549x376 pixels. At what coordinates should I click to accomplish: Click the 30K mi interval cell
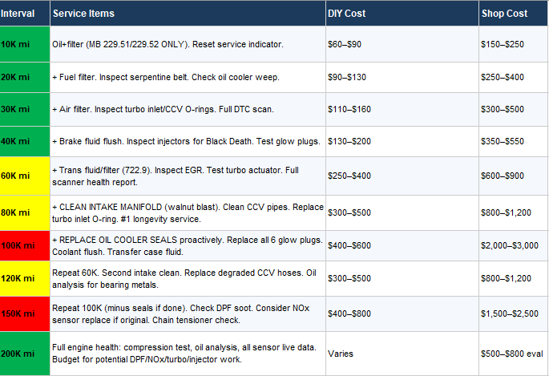(x=24, y=108)
